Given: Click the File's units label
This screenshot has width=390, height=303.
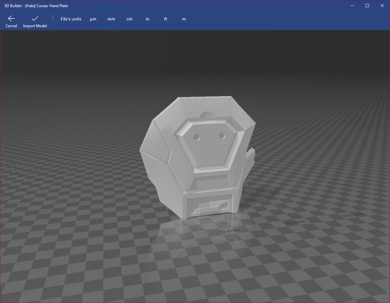Looking at the screenshot, I should 71,19.
